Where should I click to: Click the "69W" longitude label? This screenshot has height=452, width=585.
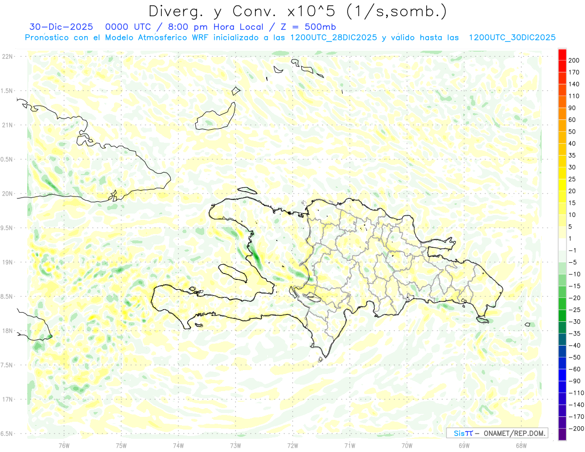[x=464, y=446]
